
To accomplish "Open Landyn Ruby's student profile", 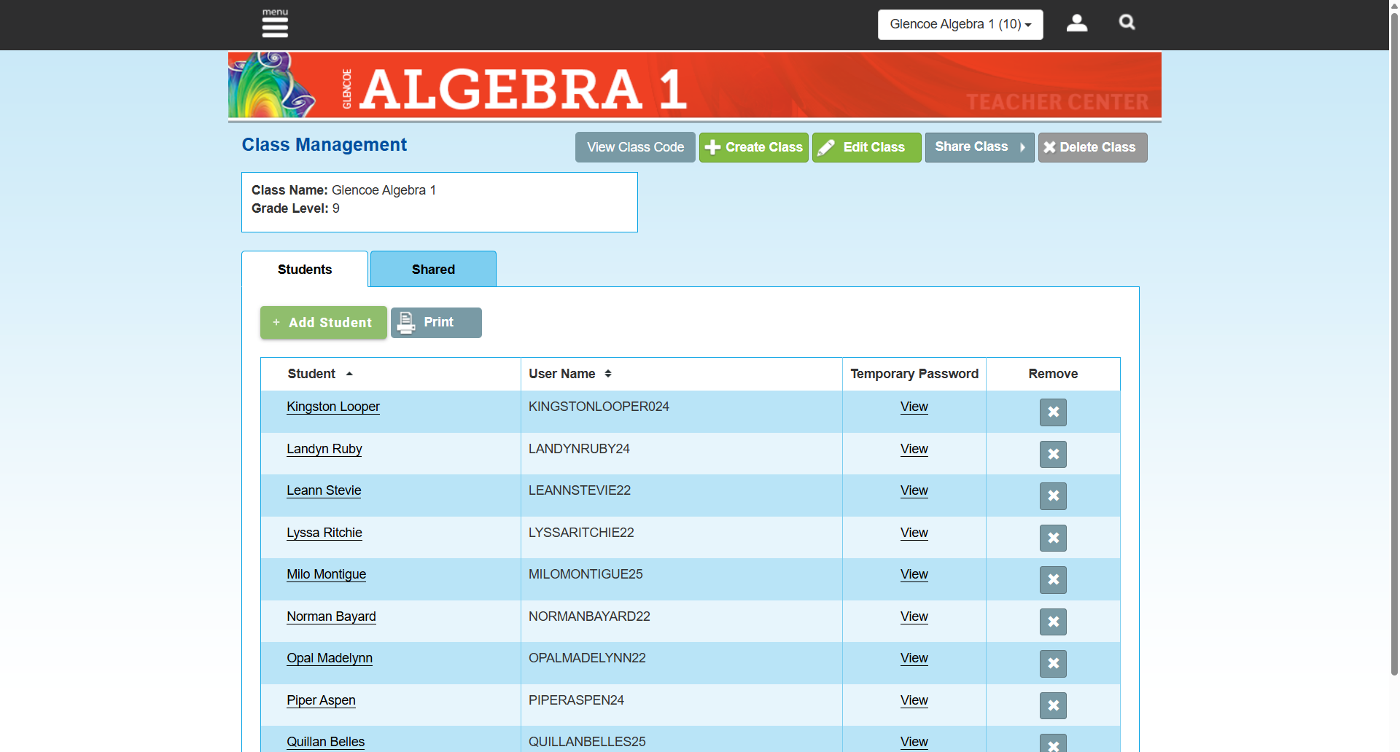I will [324, 449].
